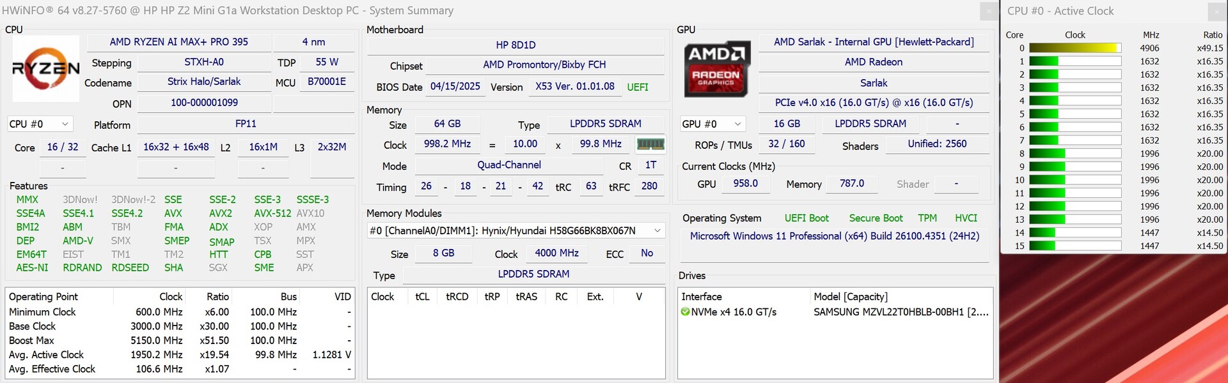Click the tCL column header in memory timings
The height and width of the screenshot is (383, 1228).
[x=422, y=297]
